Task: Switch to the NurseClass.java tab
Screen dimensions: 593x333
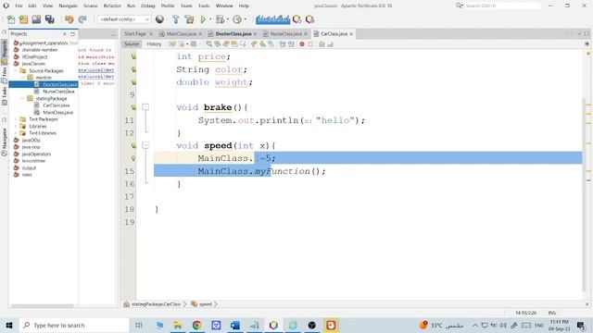Action: click(x=285, y=33)
